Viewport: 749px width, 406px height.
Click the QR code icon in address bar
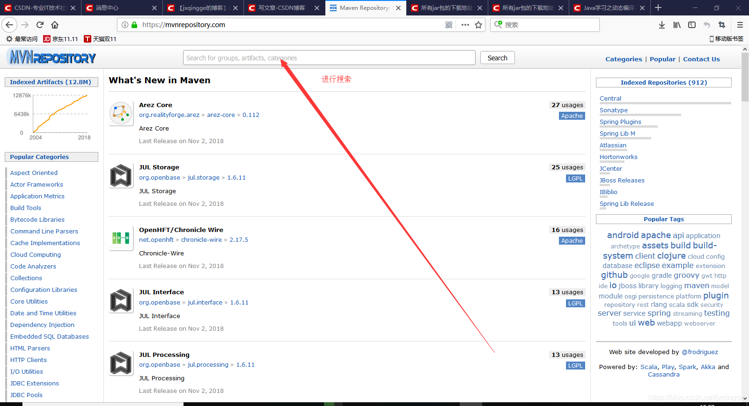449,25
